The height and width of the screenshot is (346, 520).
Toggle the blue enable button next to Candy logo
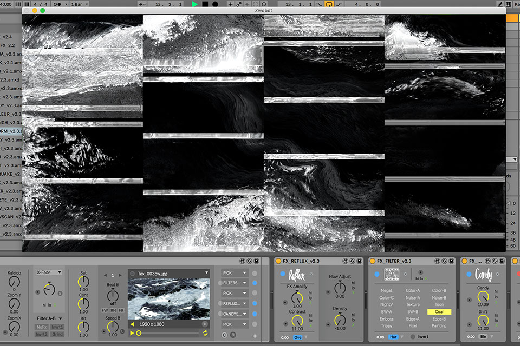[x=469, y=274]
